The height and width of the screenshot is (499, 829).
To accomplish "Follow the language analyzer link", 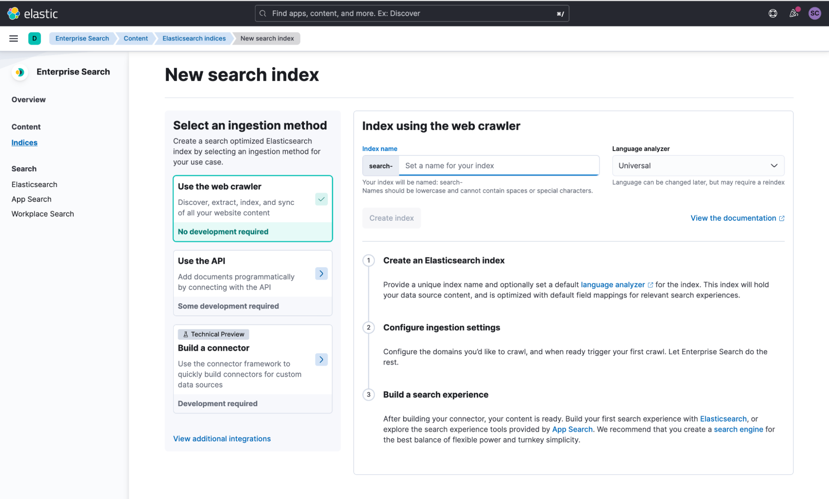I will tap(613, 285).
